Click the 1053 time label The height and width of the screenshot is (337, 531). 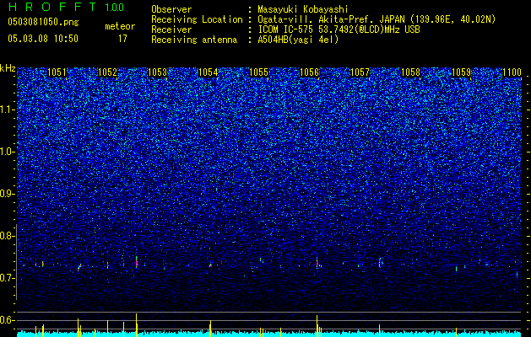click(158, 72)
